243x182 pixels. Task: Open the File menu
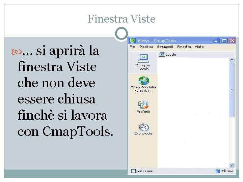[x=132, y=47]
